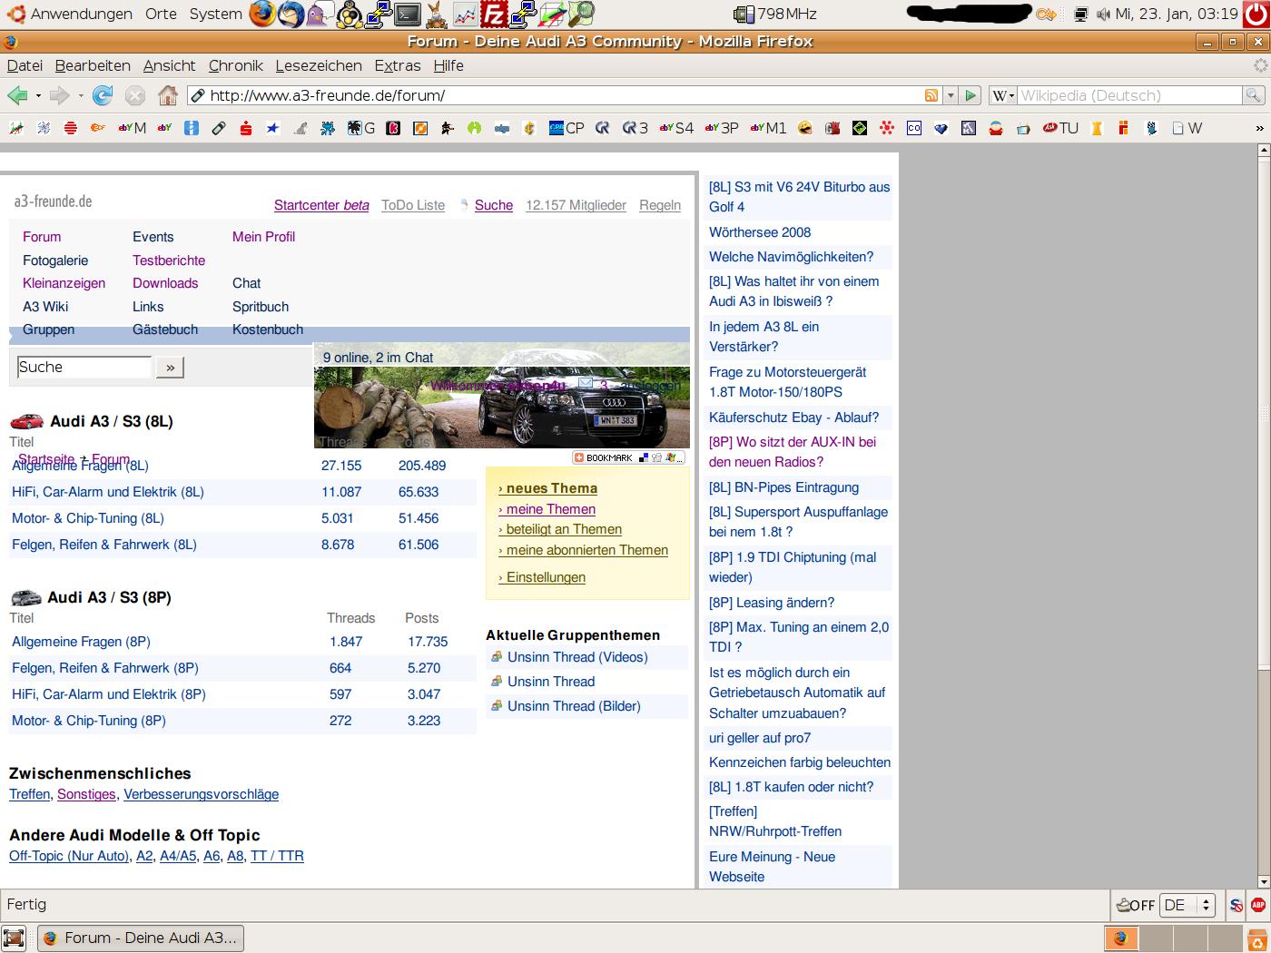
Task: Click the Firefox Forward arrow button
Action: pyautogui.click(x=60, y=95)
